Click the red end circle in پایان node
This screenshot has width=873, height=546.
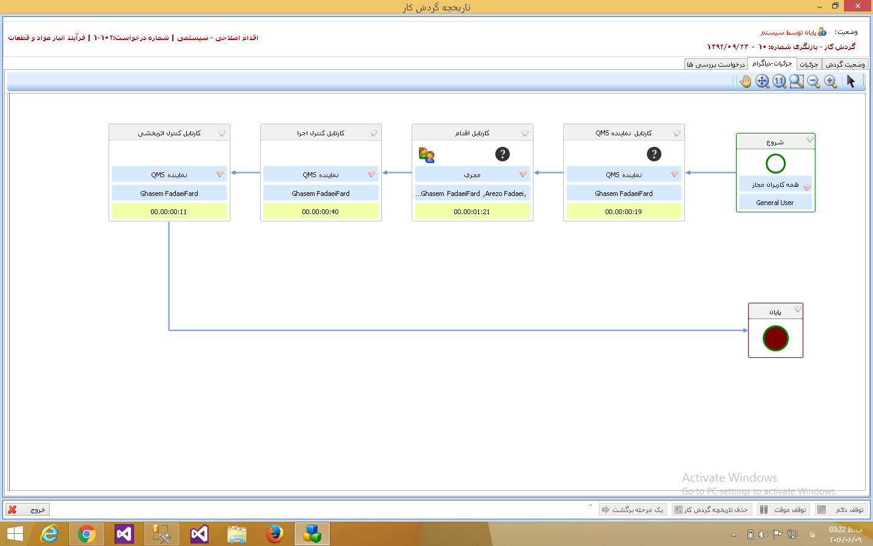(x=775, y=338)
